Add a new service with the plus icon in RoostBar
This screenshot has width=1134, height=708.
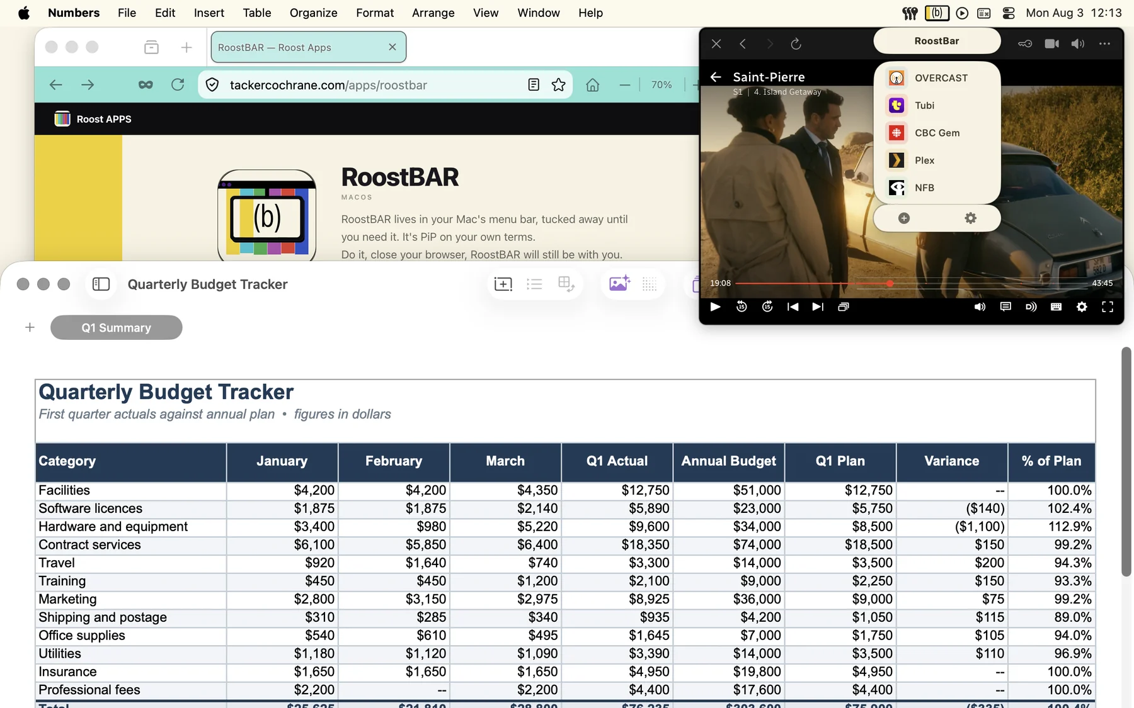point(903,218)
